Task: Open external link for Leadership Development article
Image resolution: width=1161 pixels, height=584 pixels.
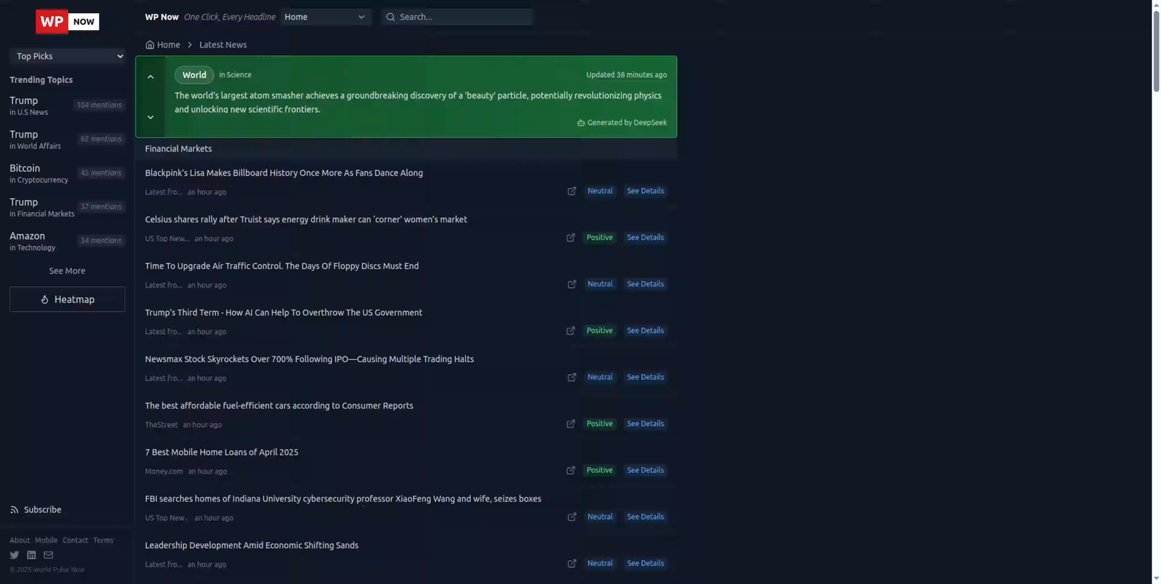Action: [571, 563]
